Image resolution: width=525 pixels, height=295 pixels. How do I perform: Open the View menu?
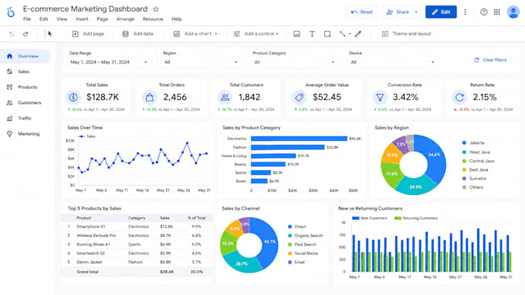(62, 19)
